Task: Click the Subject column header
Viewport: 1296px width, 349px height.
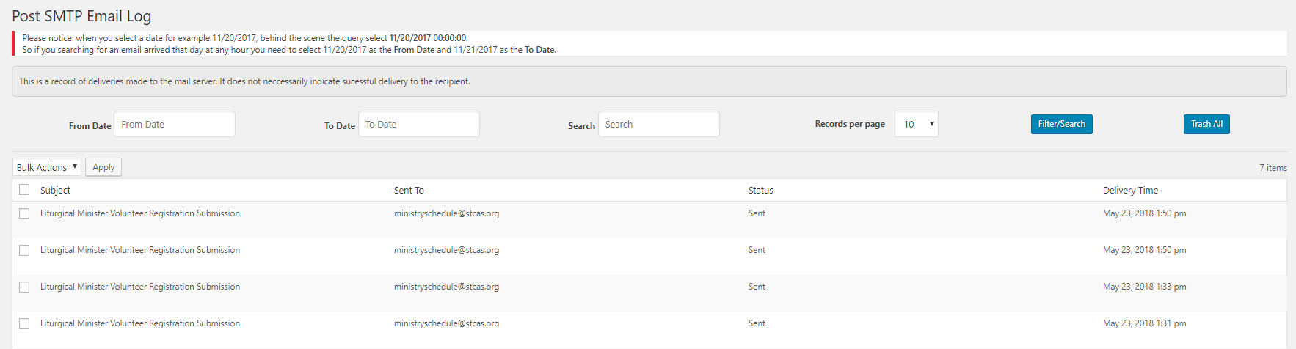Action: (x=55, y=190)
